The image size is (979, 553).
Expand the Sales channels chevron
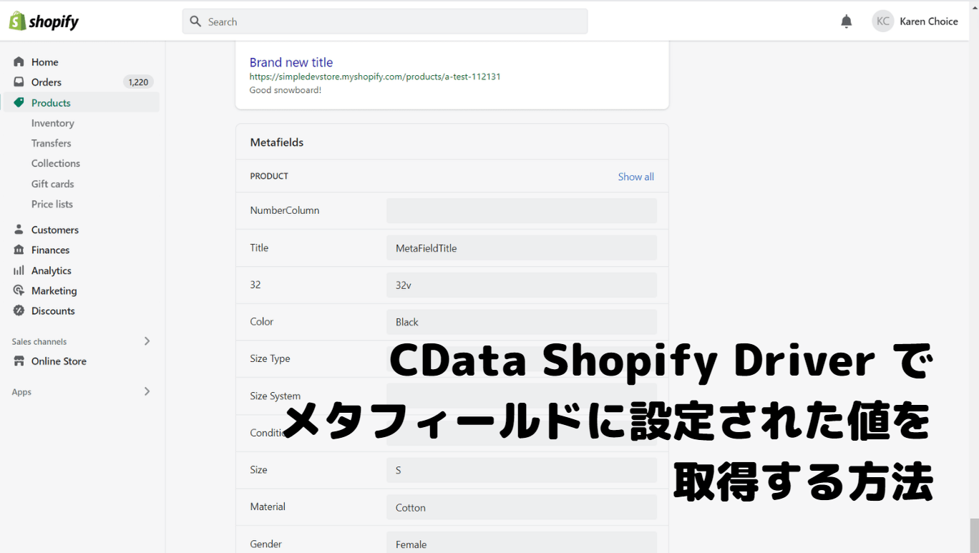coord(147,341)
